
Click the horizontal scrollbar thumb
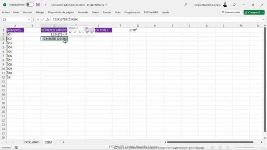click(x=210, y=142)
